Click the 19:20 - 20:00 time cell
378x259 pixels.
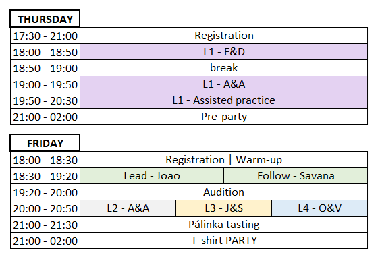pos(45,192)
